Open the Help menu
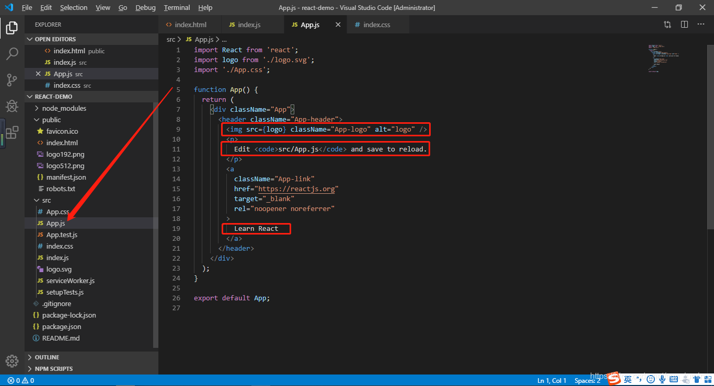714x386 pixels. click(205, 7)
